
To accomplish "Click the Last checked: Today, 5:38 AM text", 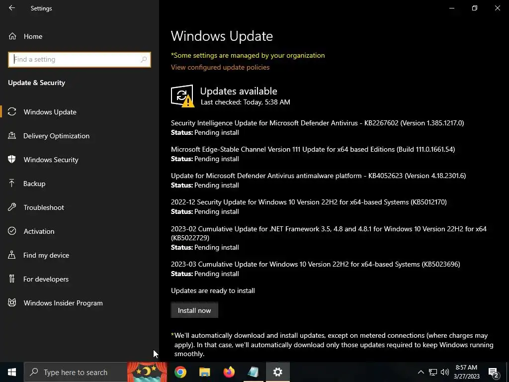I will coord(245,102).
